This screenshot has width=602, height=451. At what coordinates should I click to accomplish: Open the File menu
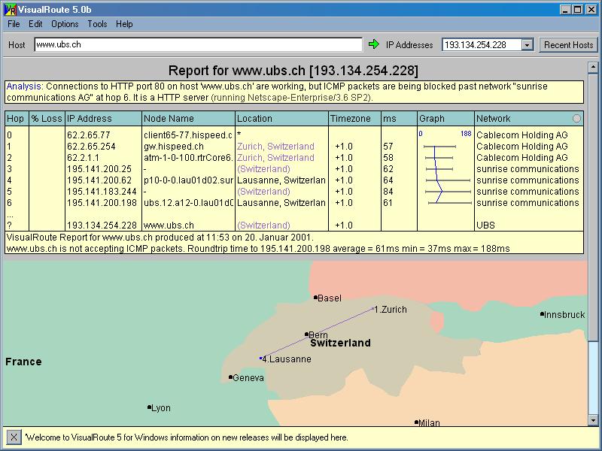14,24
